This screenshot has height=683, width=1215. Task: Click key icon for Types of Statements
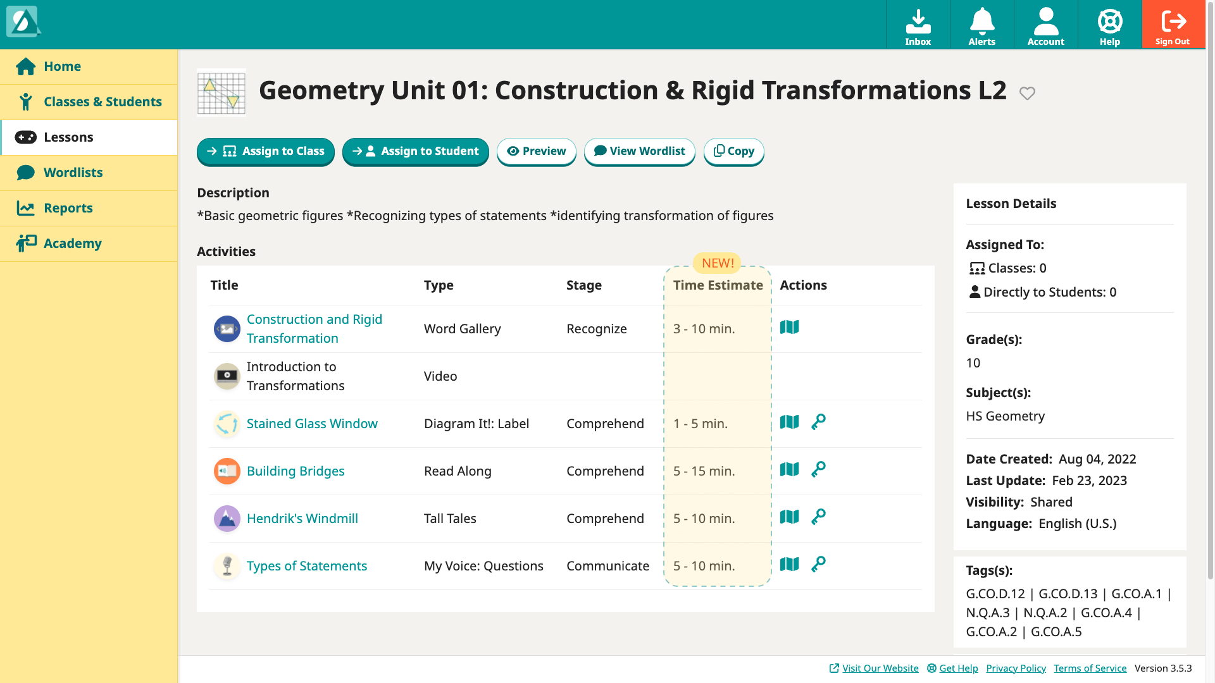pos(818,564)
